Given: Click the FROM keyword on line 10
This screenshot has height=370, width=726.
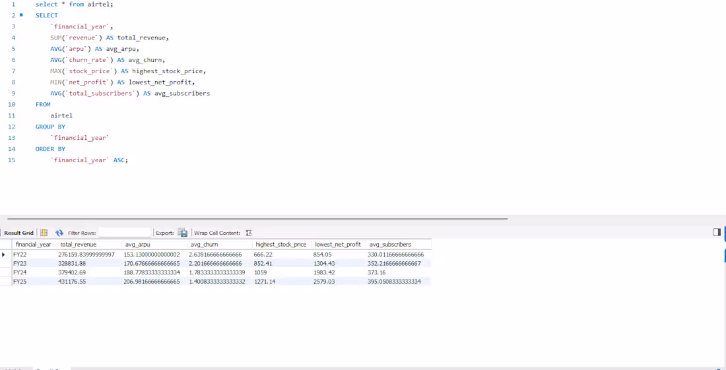Looking at the screenshot, I should click(x=43, y=104).
